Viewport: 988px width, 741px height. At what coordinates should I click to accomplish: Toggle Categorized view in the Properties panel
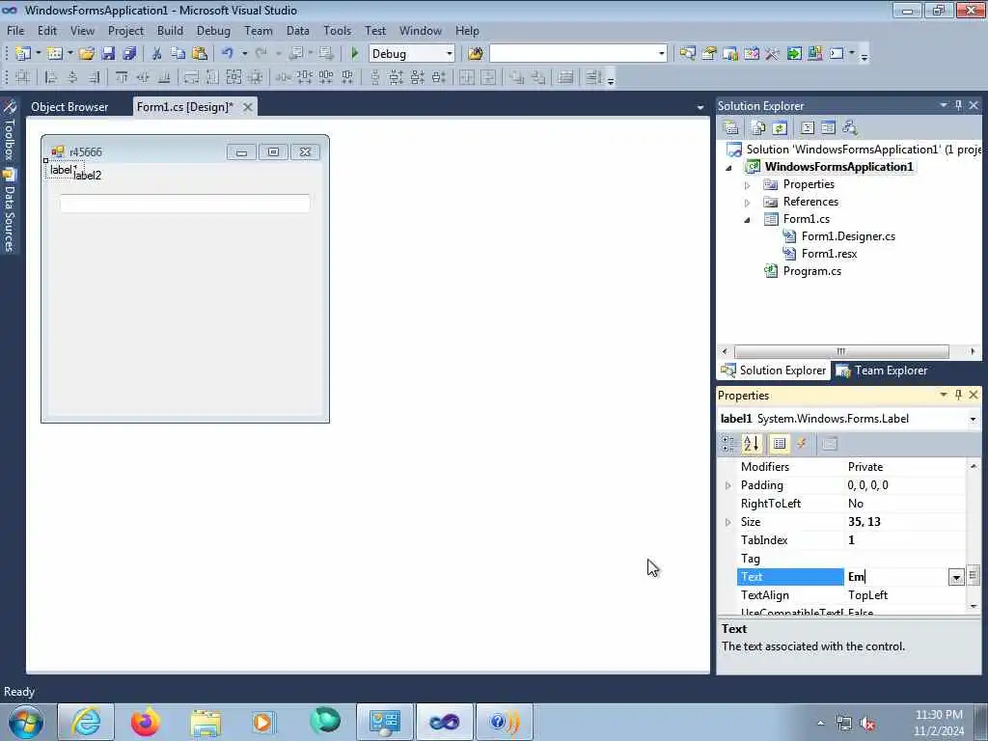(x=727, y=444)
